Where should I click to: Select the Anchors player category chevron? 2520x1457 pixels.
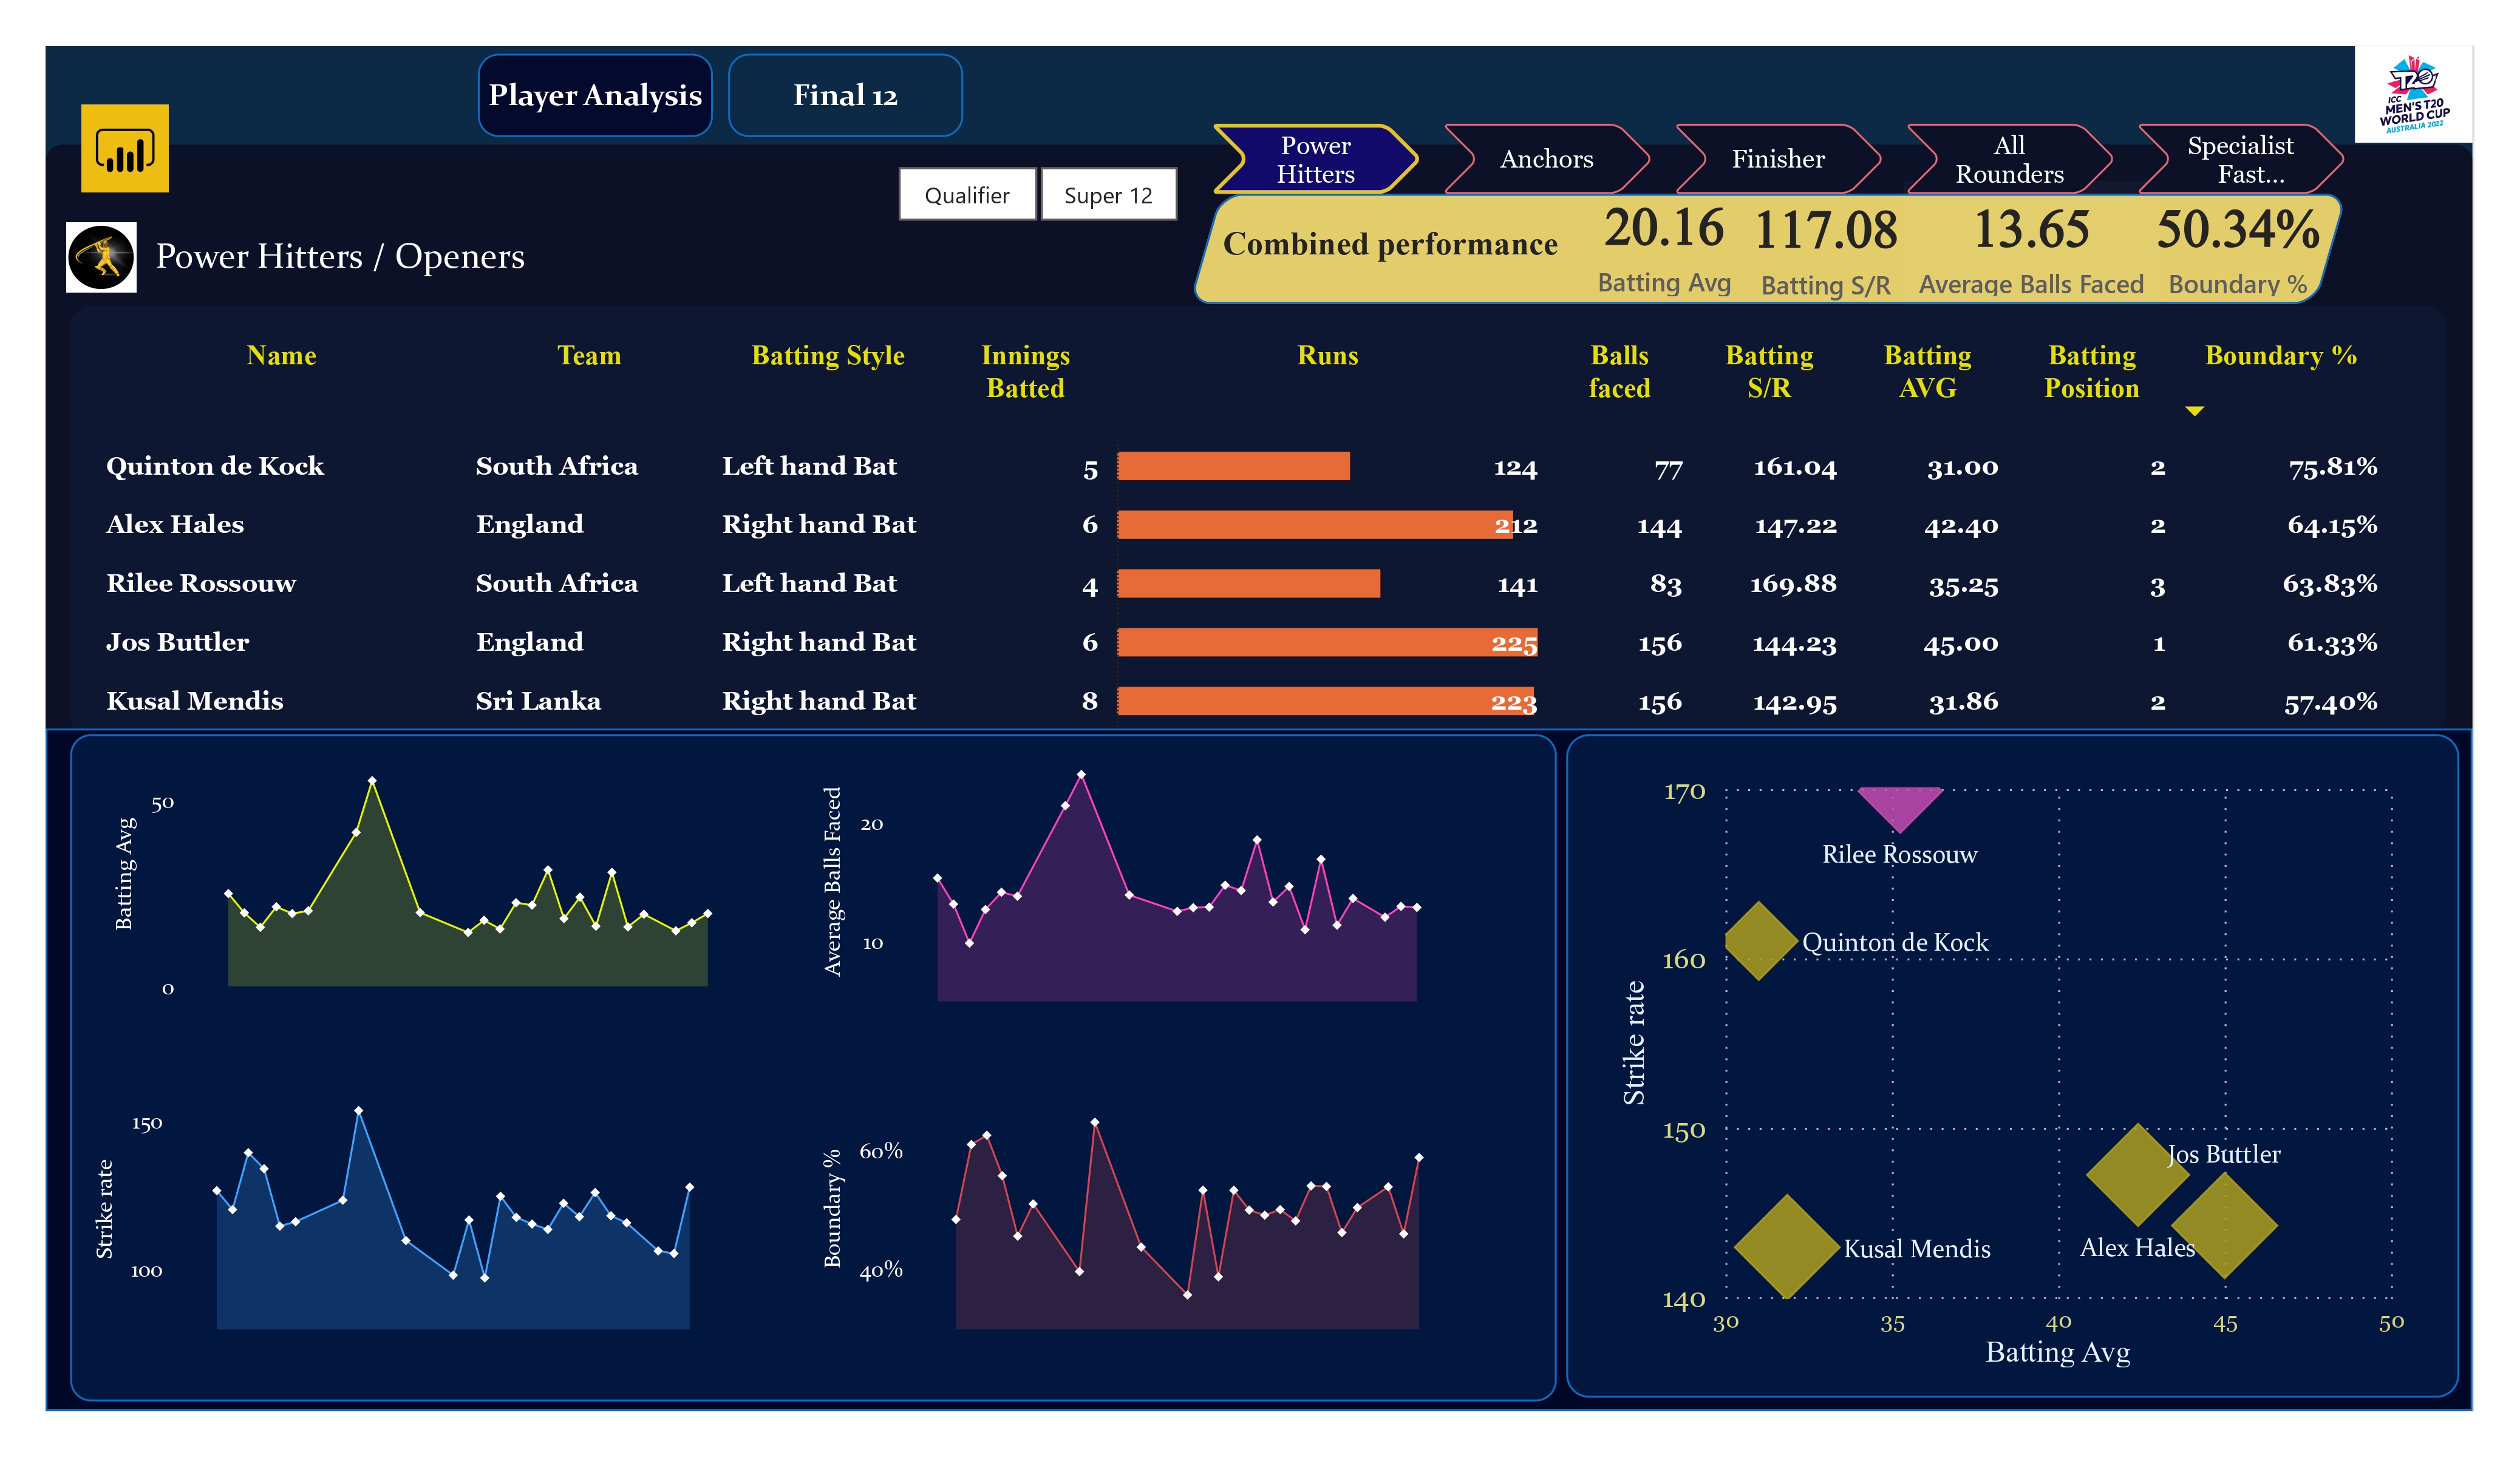click(x=1545, y=159)
